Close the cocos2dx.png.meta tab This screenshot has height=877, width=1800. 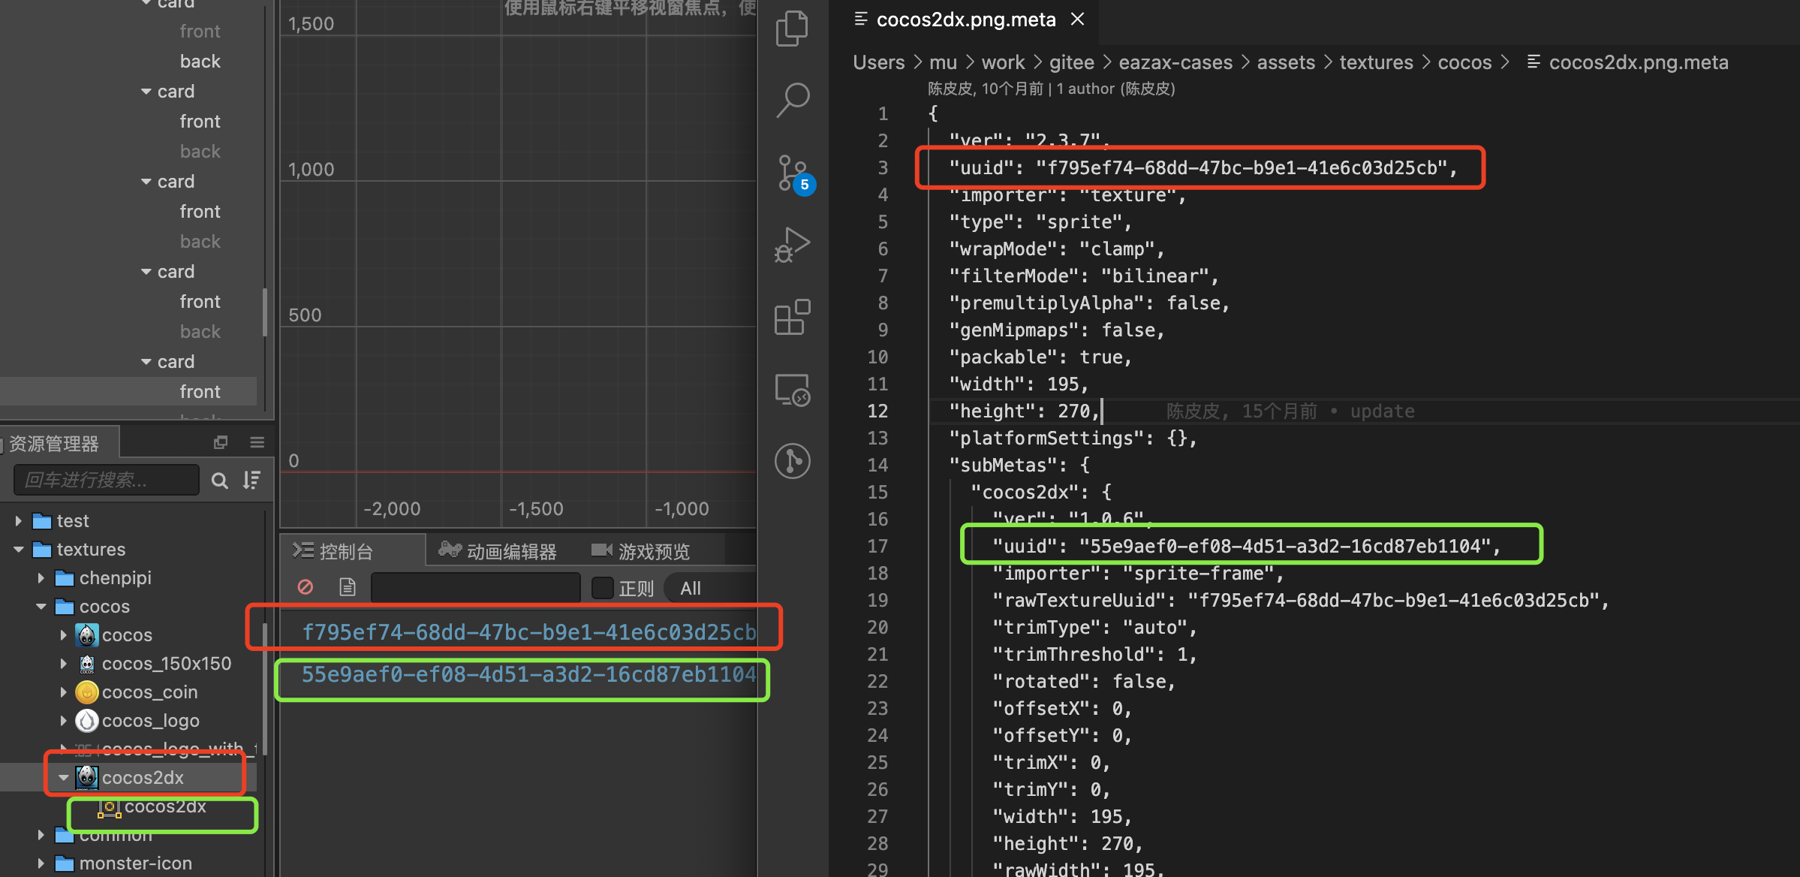point(1077,20)
